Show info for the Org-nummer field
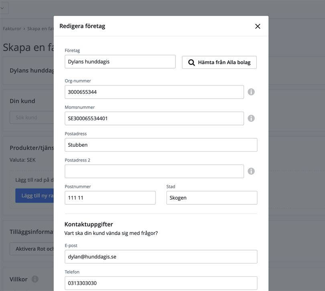Screen dimensions: 325x291 pyautogui.click(x=251, y=92)
